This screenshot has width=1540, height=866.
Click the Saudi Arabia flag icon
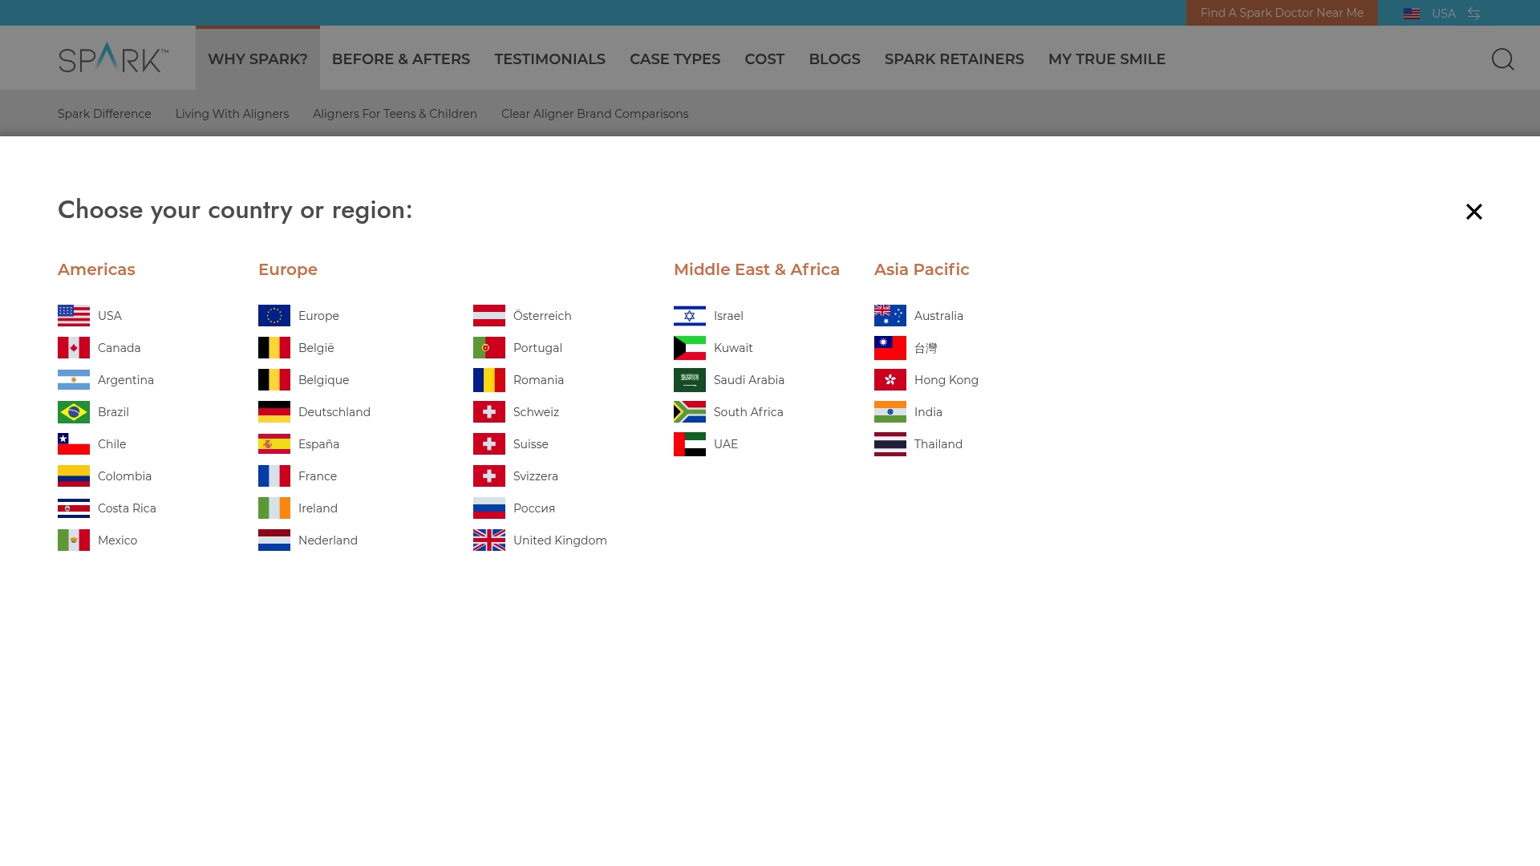[x=690, y=380]
